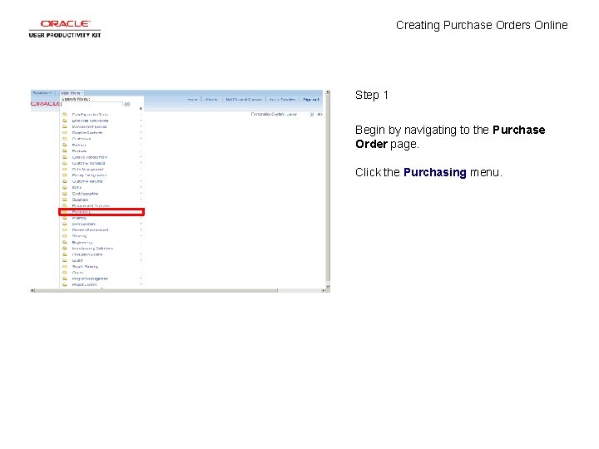Click the Supply Planning folder icon
Viewport: 599px width, 449px height.
(65, 267)
